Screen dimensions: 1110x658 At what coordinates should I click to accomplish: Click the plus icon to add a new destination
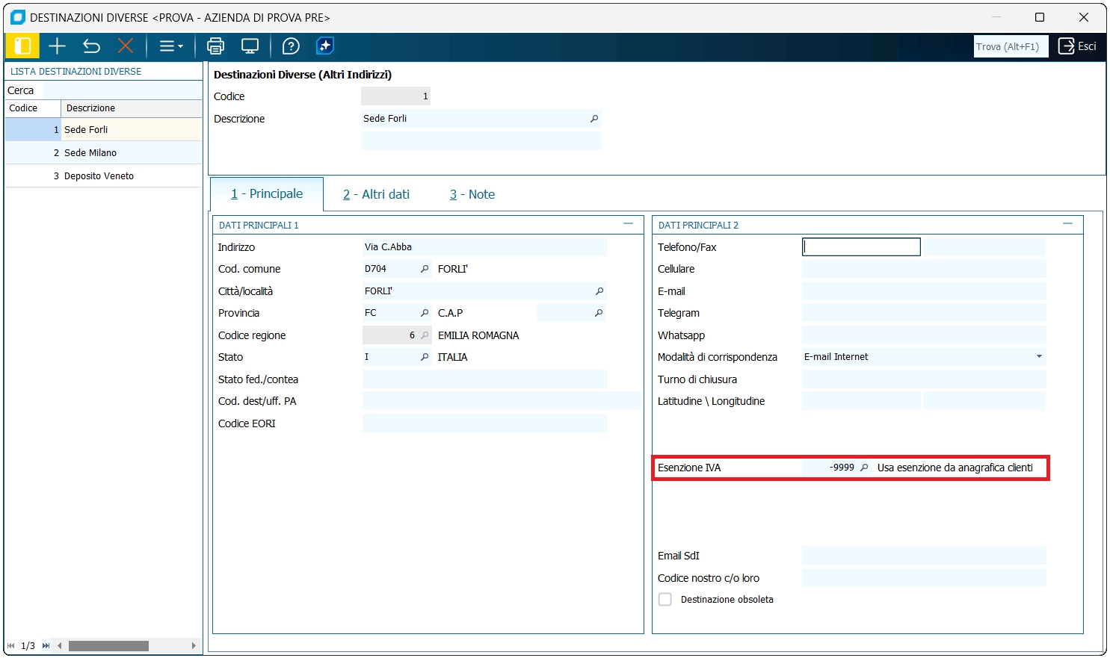(x=57, y=46)
